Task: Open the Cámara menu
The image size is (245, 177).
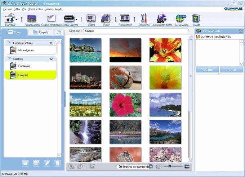Action: [x=49, y=9]
